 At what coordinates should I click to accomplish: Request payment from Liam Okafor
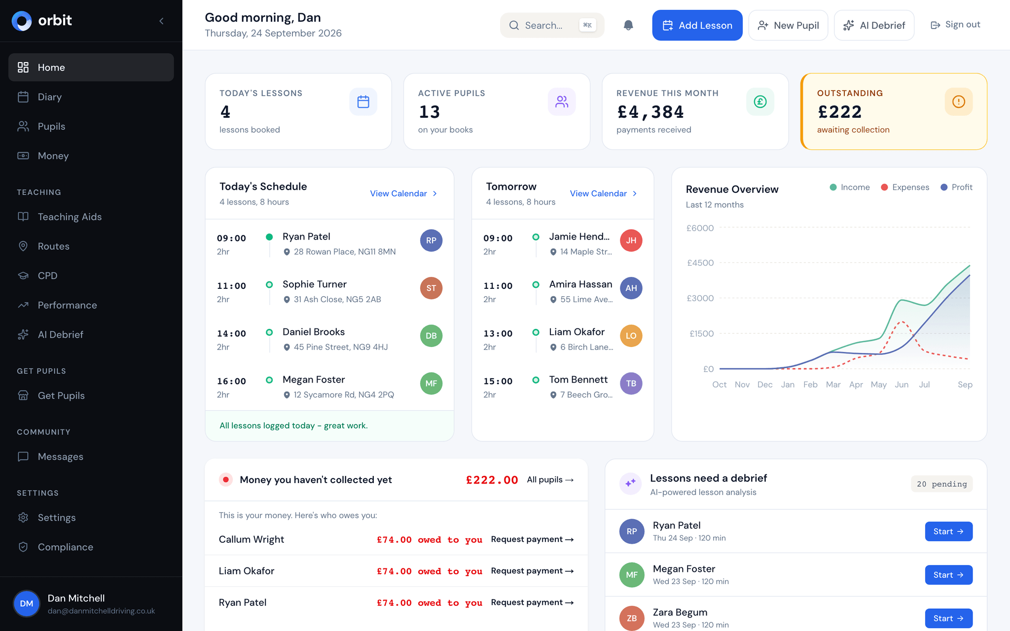coord(532,571)
